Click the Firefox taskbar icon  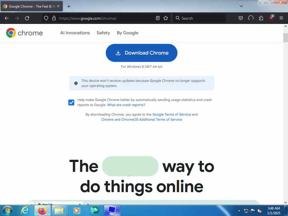pos(42,210)
